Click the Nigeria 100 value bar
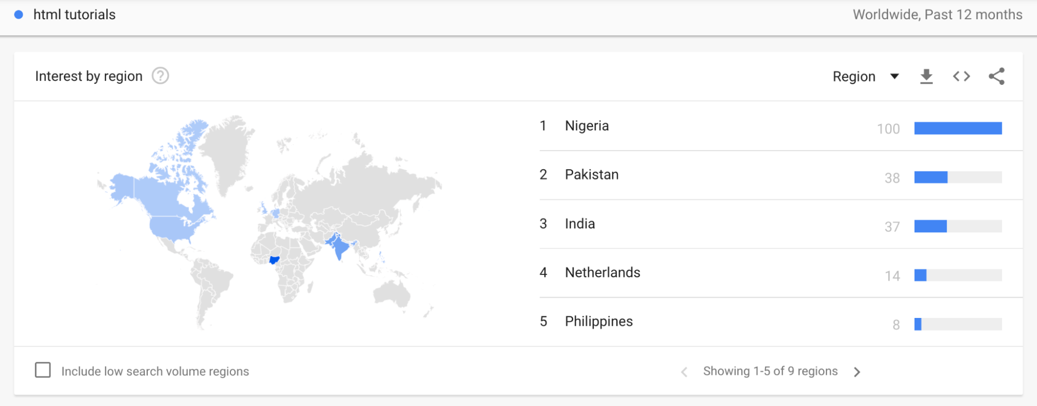 (x=958, y=128)
